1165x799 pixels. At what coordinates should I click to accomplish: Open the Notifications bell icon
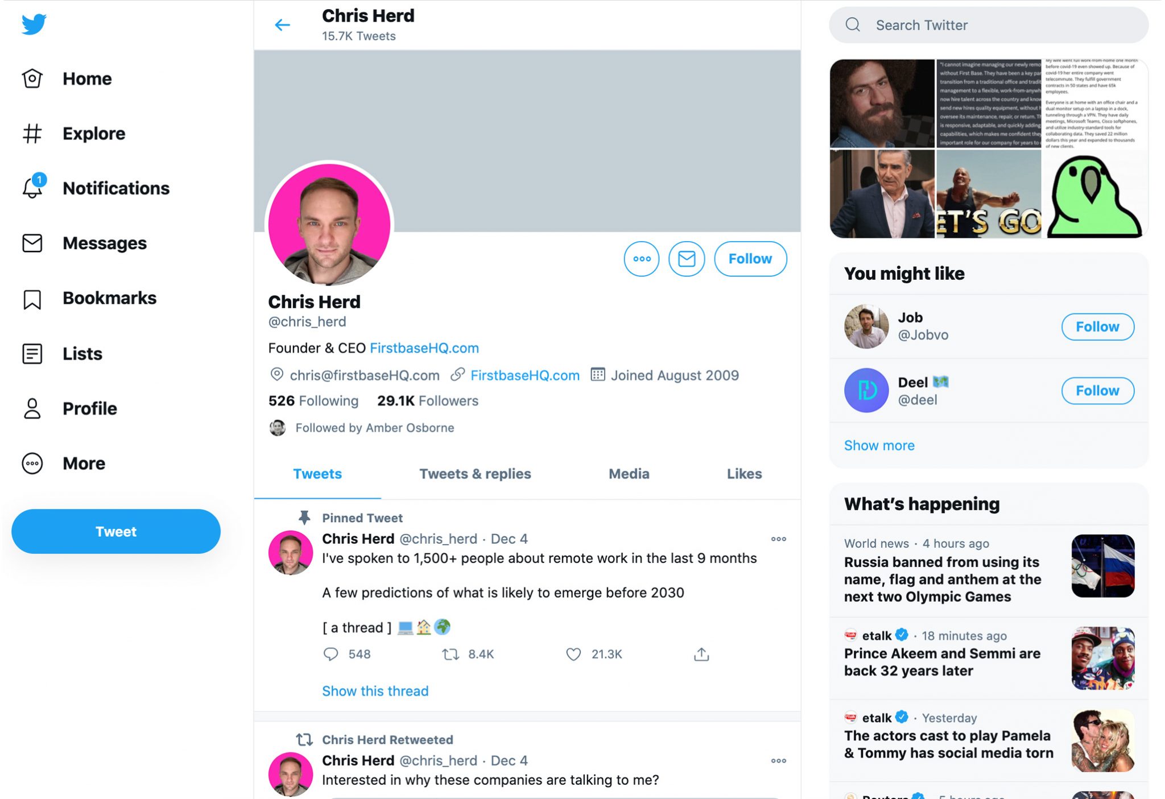pyautogui.click(x=32, y=188)
